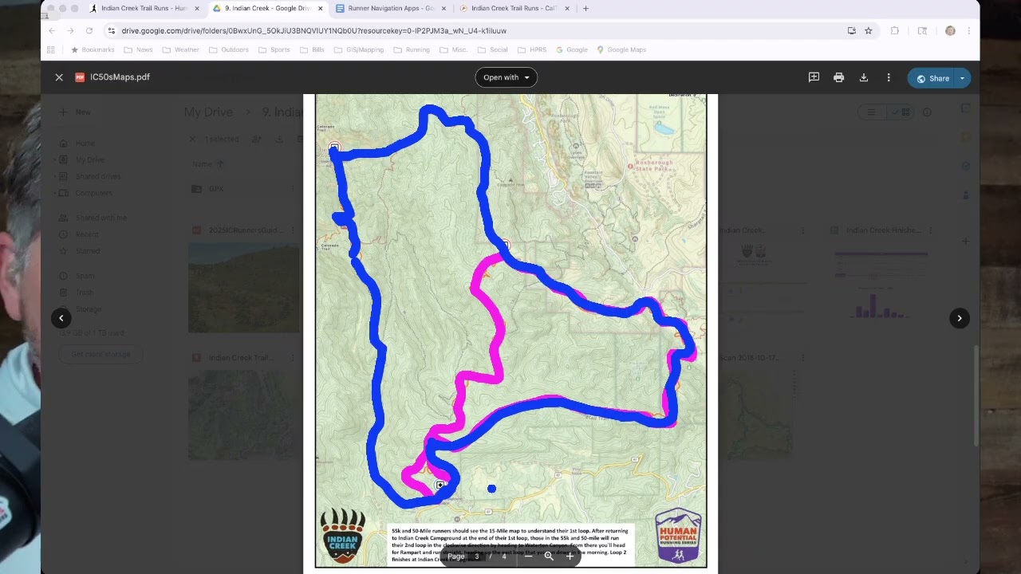Reload the page
The image size is (1021, 574).
(x=89, y=30)
